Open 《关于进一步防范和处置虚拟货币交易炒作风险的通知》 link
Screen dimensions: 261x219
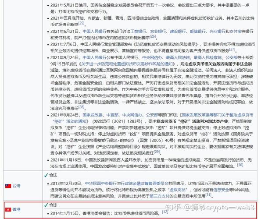point(127,64)
